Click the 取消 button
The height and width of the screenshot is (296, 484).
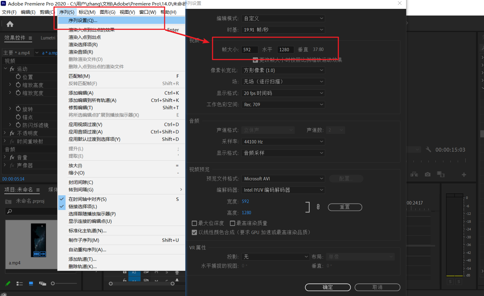click(377, 287)
